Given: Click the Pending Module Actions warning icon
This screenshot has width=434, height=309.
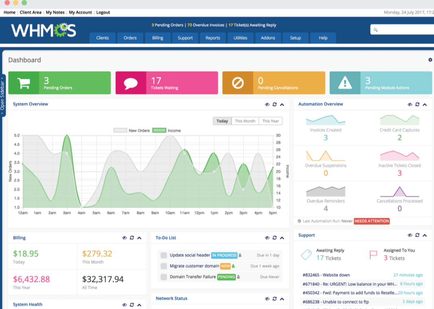Looking at the screenshot, I should click(345, 83).
